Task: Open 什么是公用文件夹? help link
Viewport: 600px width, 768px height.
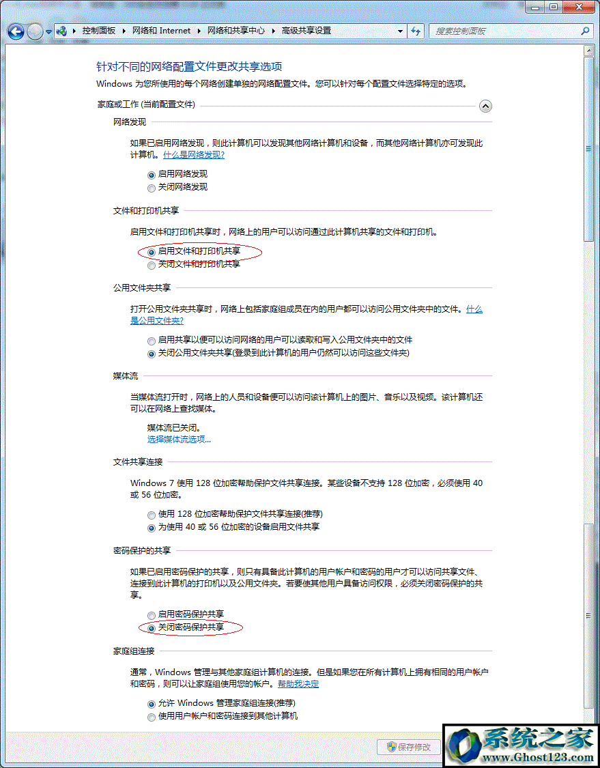Action: pos(157,321)
